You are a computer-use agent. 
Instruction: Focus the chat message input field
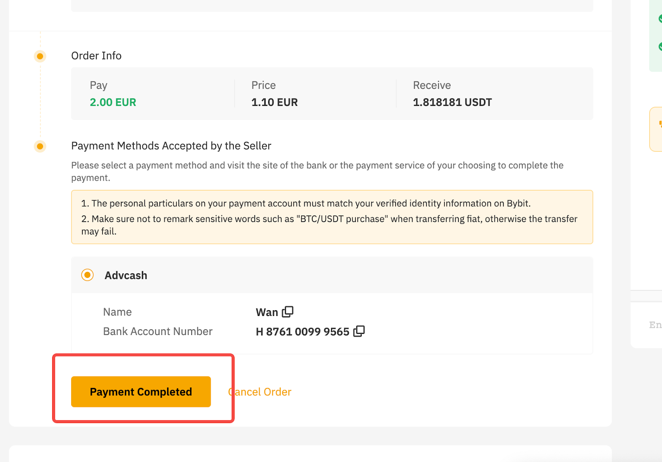[x=655, y=325]
